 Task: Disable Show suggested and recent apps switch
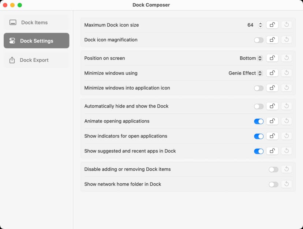coord(259,151)
